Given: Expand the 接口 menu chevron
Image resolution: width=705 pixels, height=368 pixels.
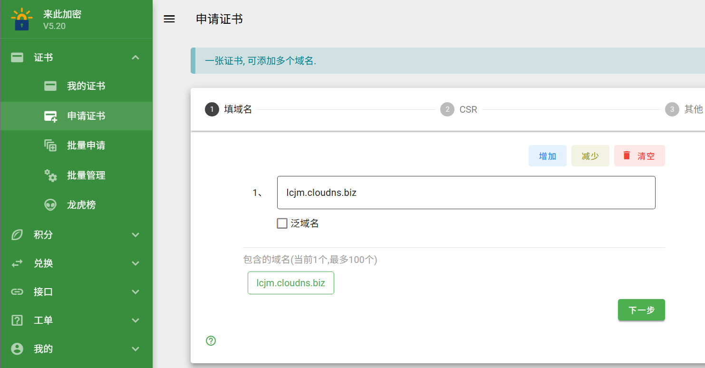Looking at the screenshot, I should click(135, 292).
